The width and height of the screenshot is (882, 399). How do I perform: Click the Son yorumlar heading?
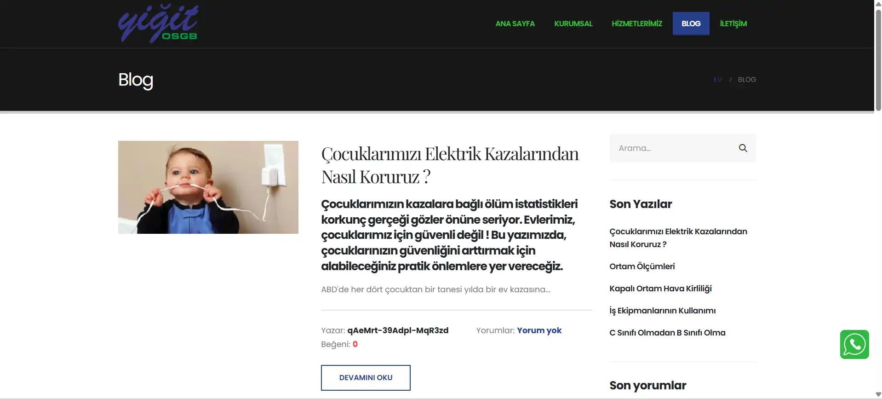647,385
